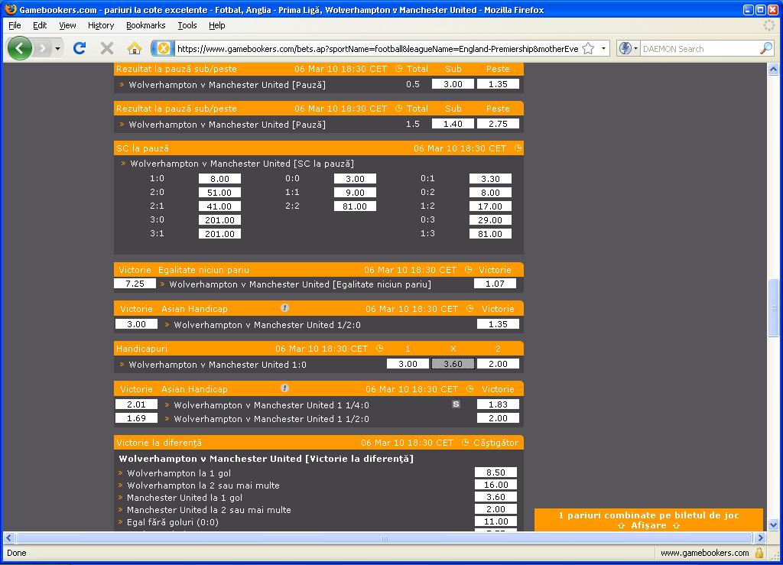The height and width of the screenshot is (565, 783).
Task: Click the arrow icon in the Handicapuri 1:0 row
Action: (122, 365)
